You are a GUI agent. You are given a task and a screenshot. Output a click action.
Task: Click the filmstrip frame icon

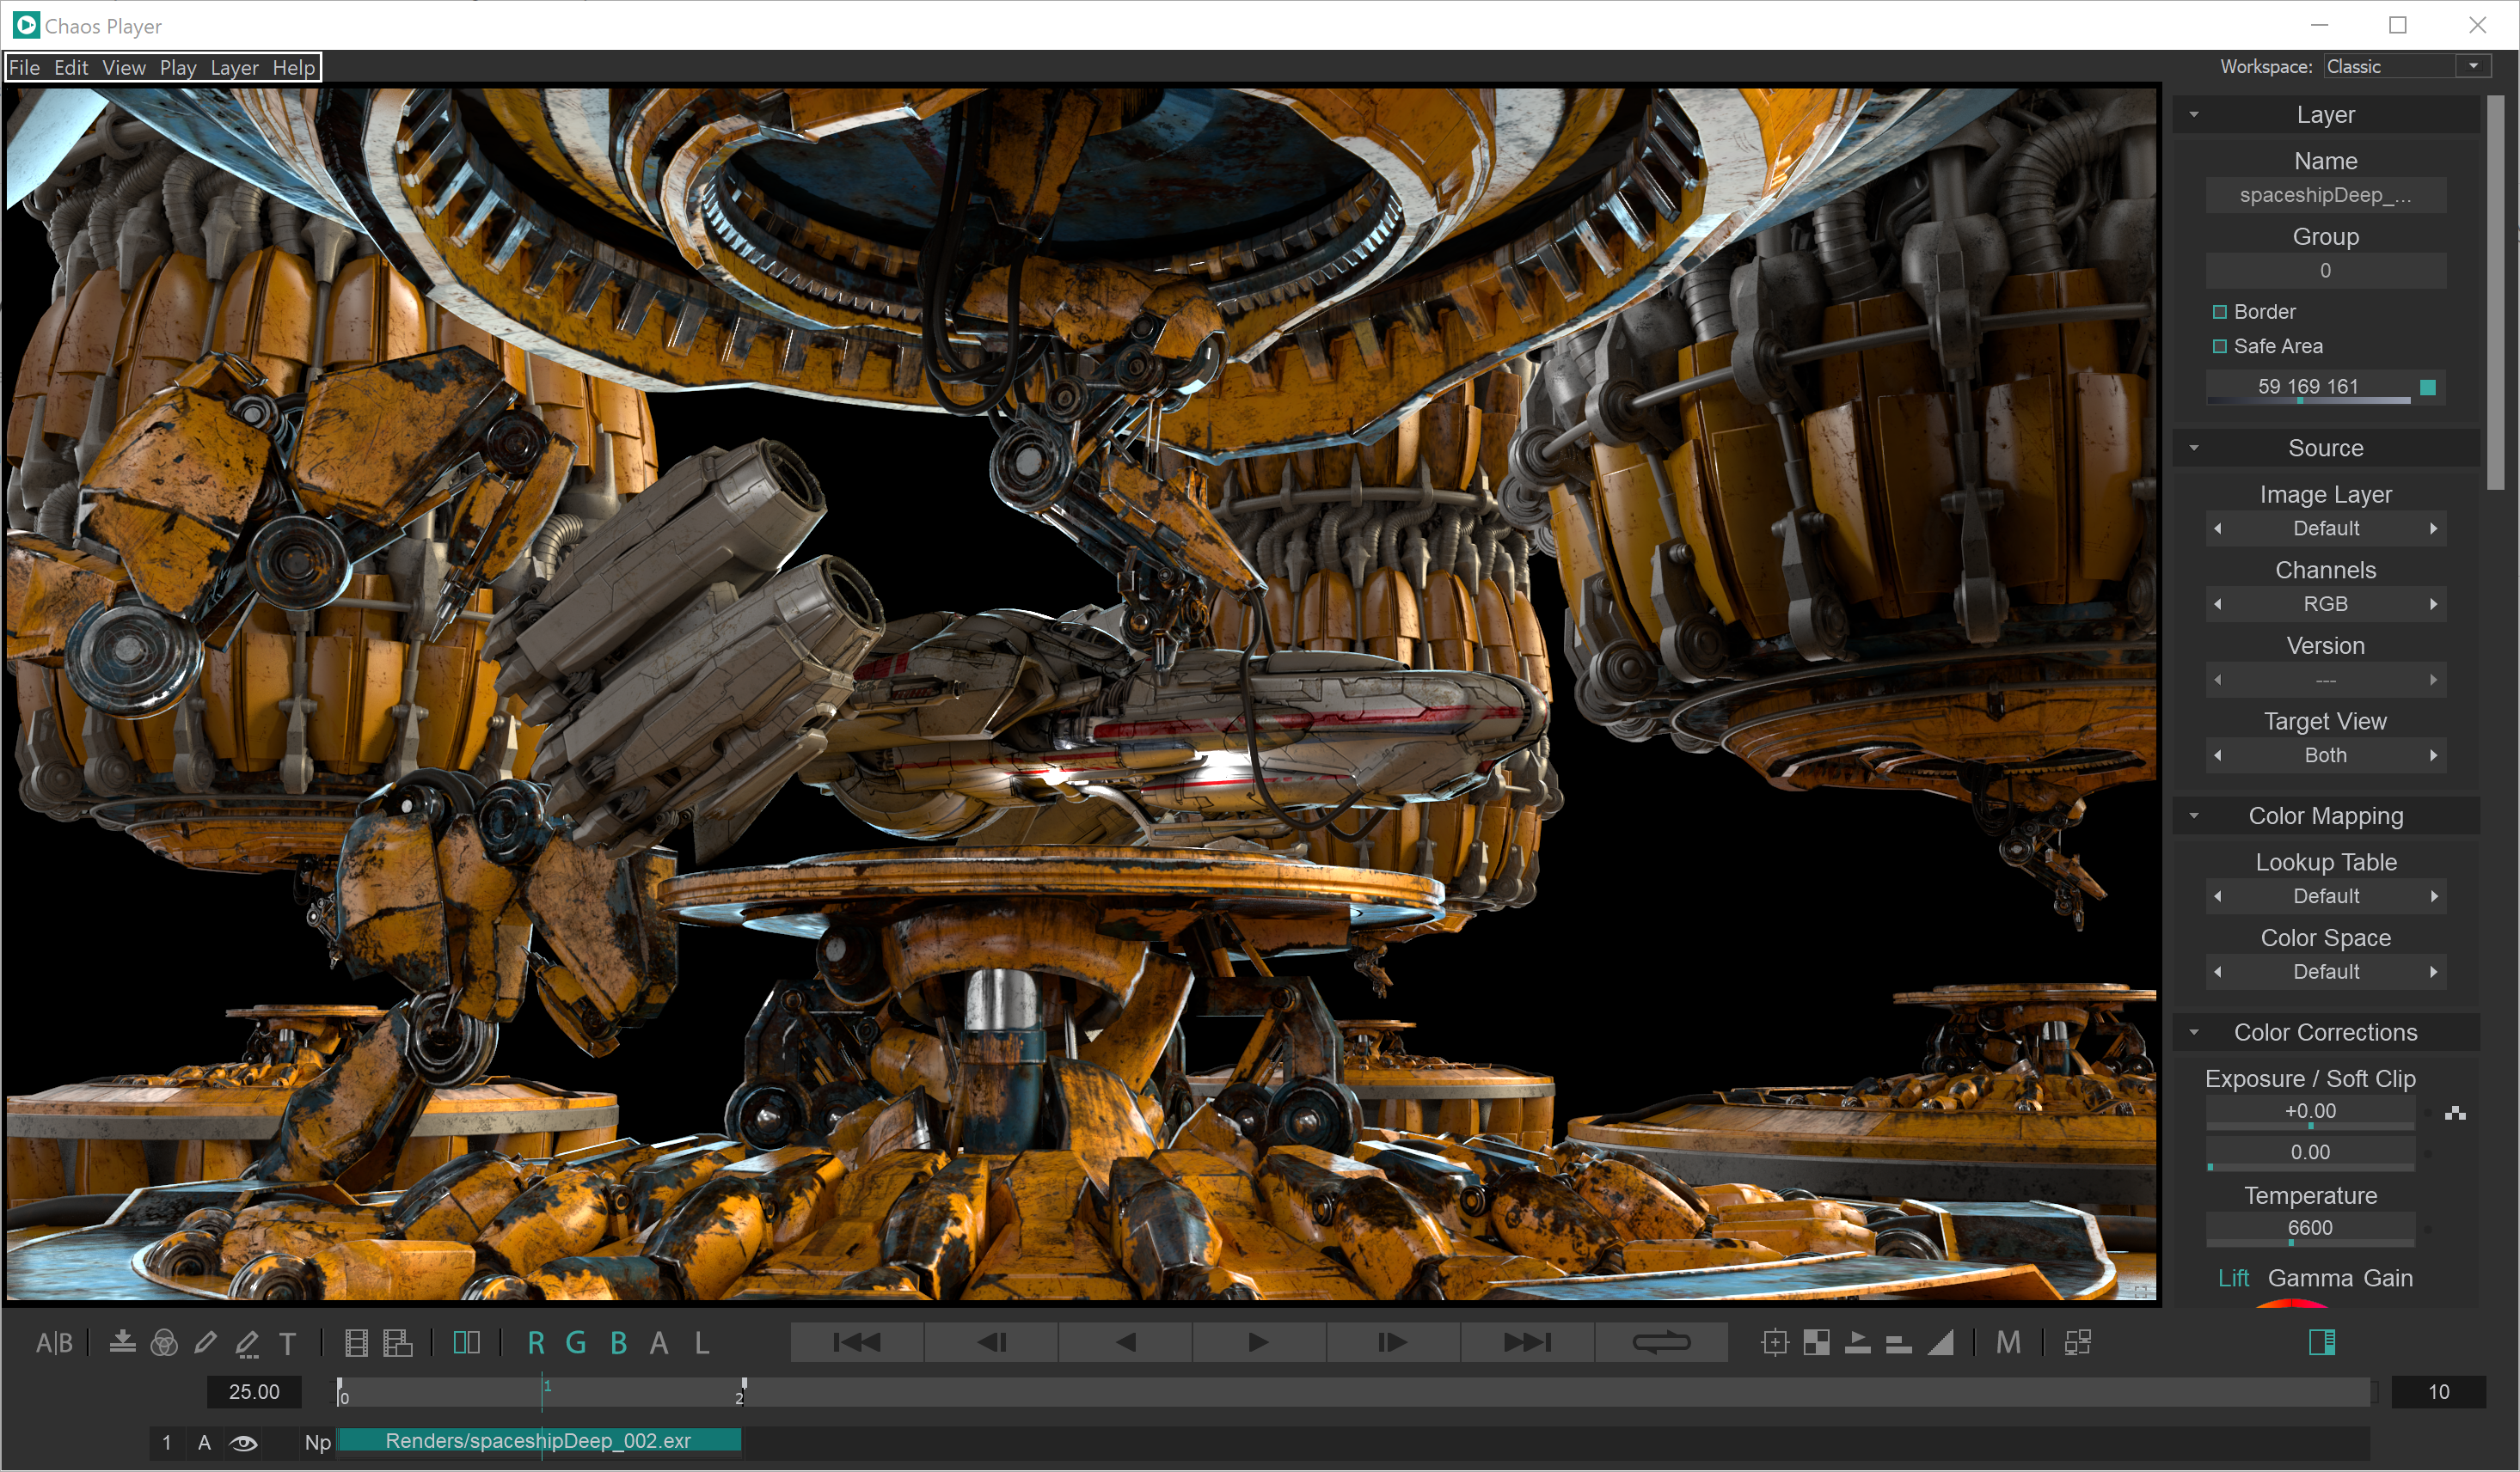tap(356, 1343)
